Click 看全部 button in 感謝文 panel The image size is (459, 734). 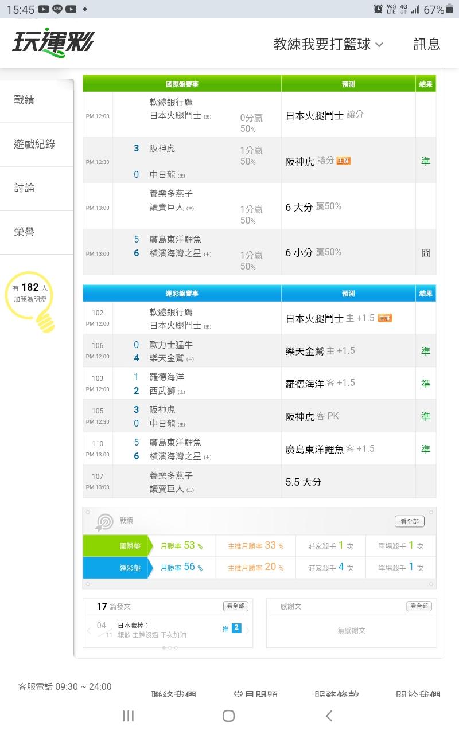click(419, 606)
